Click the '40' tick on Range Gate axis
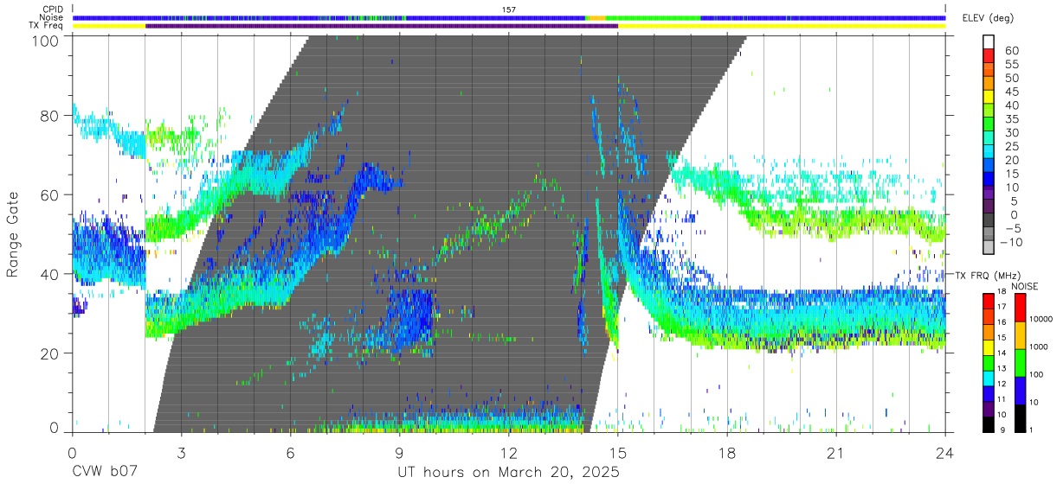The height and width of the screenshot is (490, 1063). click(50, 274)
